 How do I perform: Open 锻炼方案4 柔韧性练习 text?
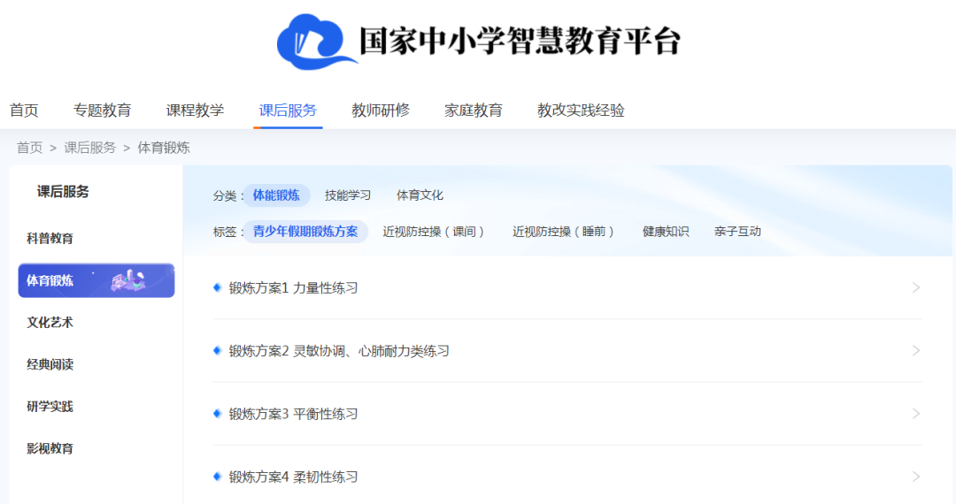(293, 477)
